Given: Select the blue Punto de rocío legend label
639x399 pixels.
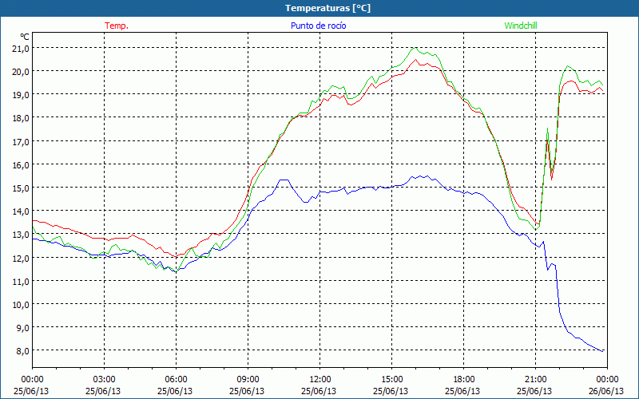Looking at the screenshot, I should click(x=318, y=26).
